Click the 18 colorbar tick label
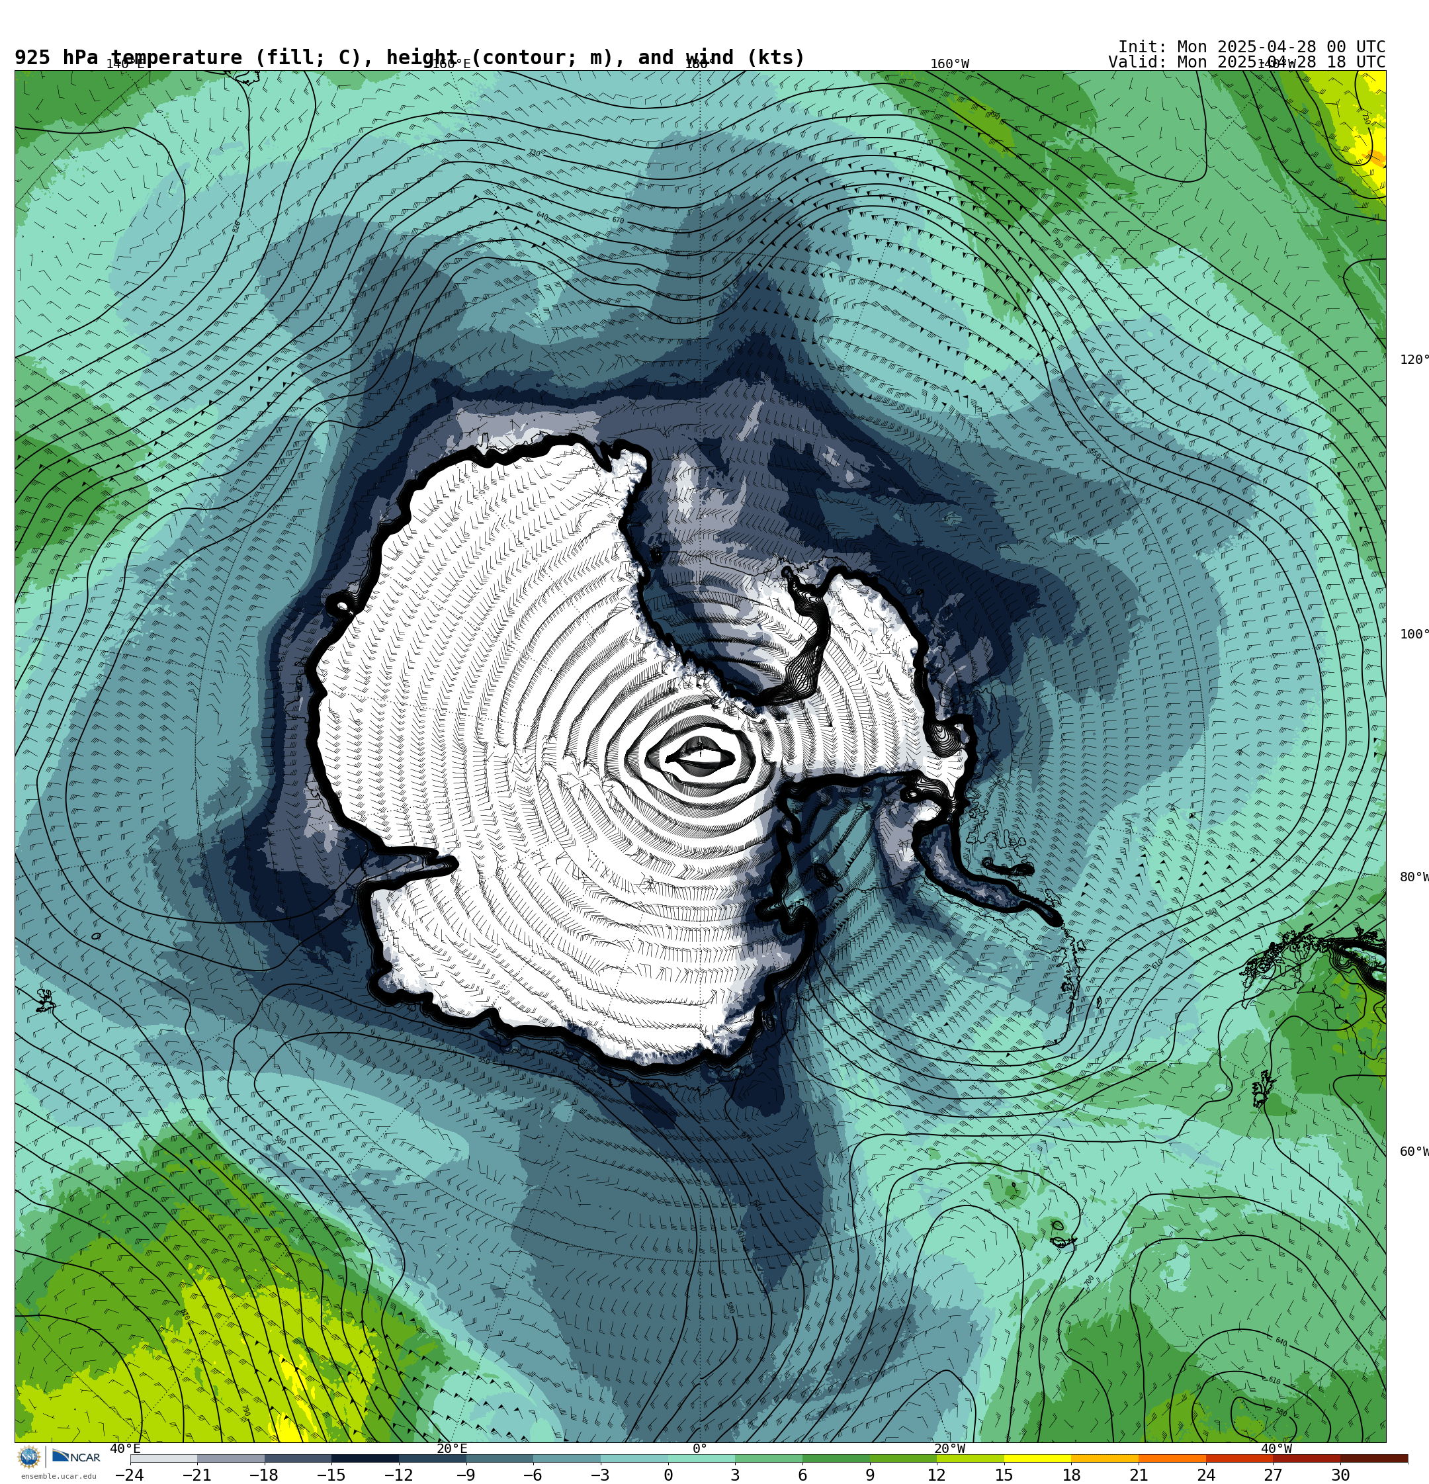The width and height of the screenshot is (1429, 1484). [x=1072, y=1475]
